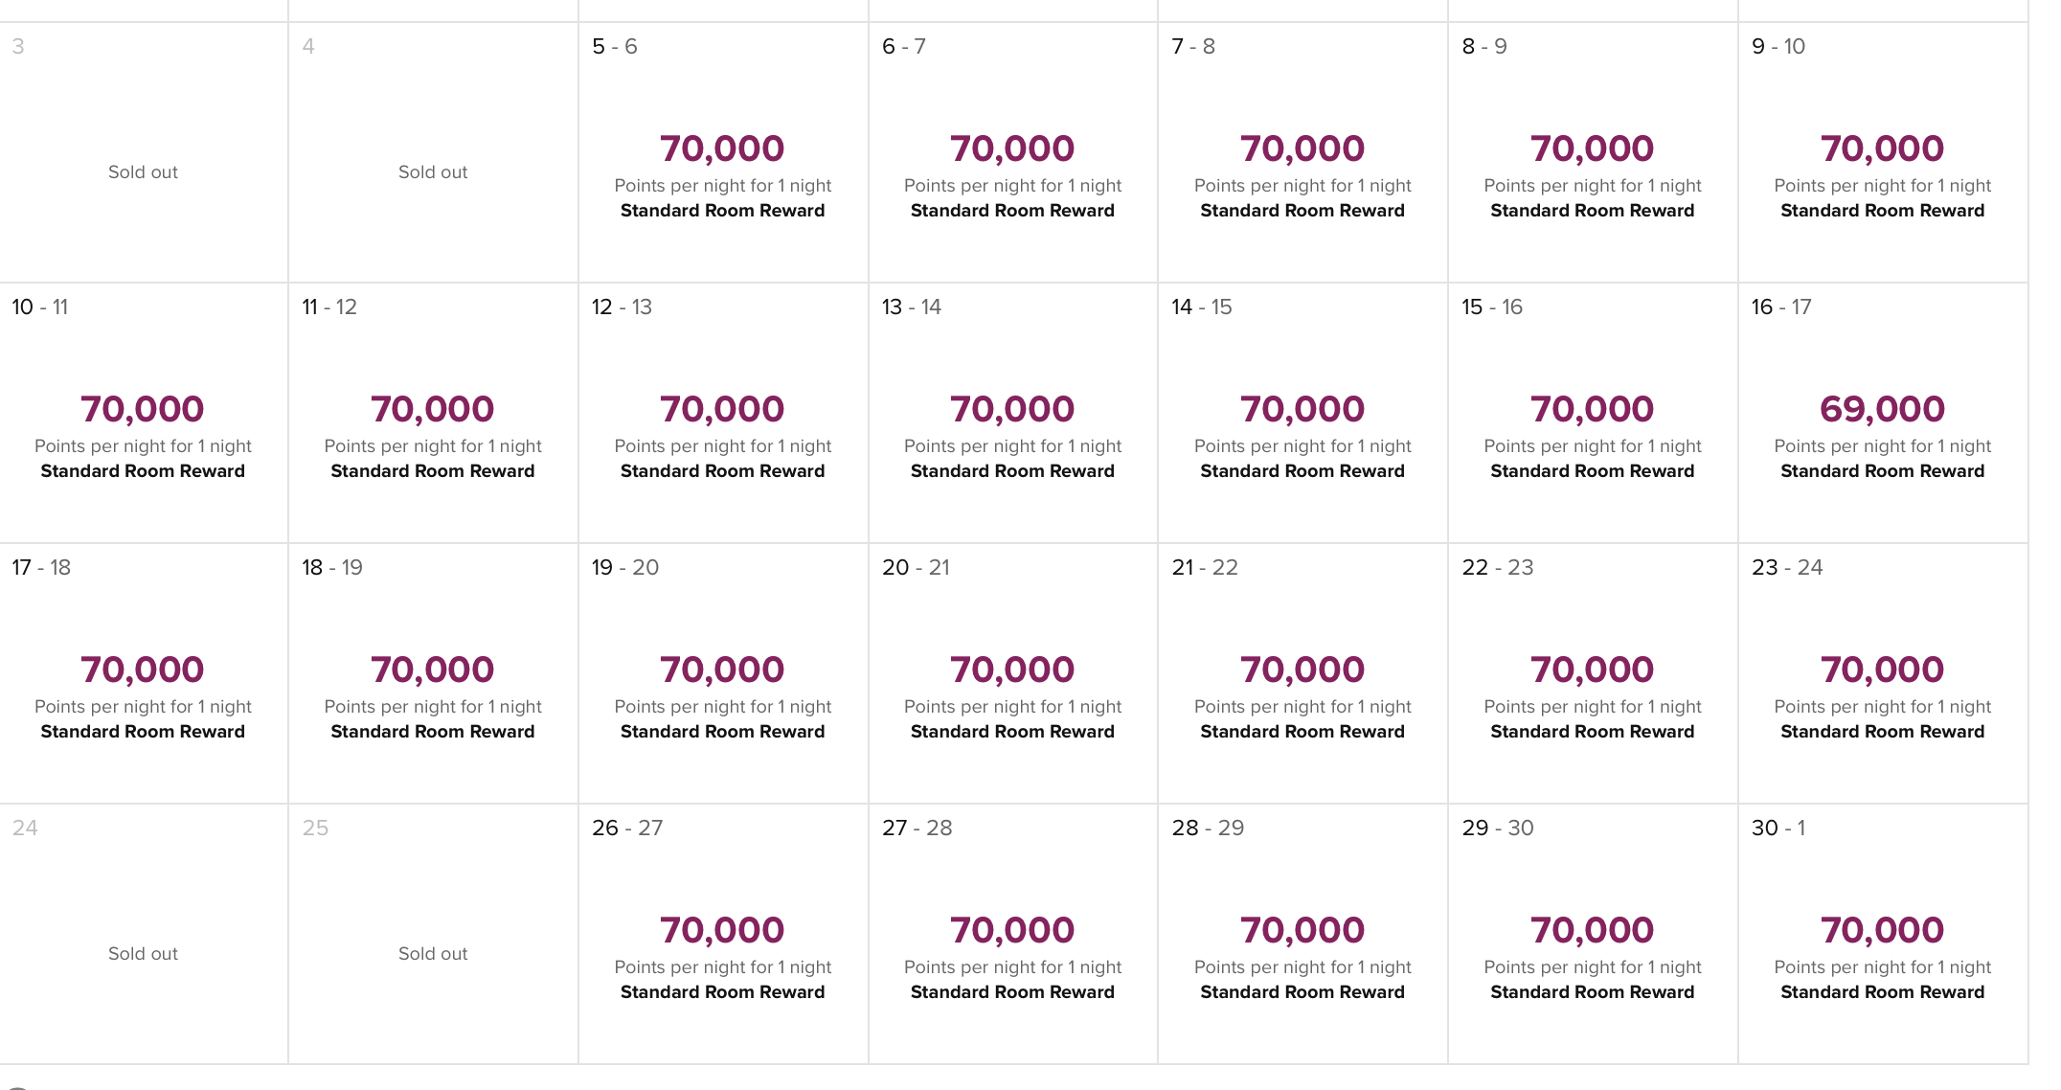Select the 7 - 8 reward night

pyautogui.click(x=1302, y=153)
